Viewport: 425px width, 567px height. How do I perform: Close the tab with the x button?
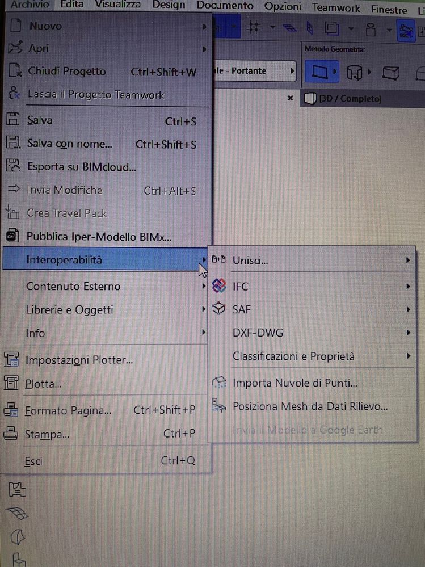(290, 98)
